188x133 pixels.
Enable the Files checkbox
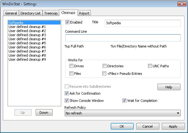(71, 74)
